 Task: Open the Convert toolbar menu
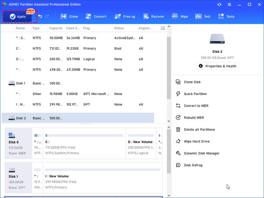(x=96, y=16)
